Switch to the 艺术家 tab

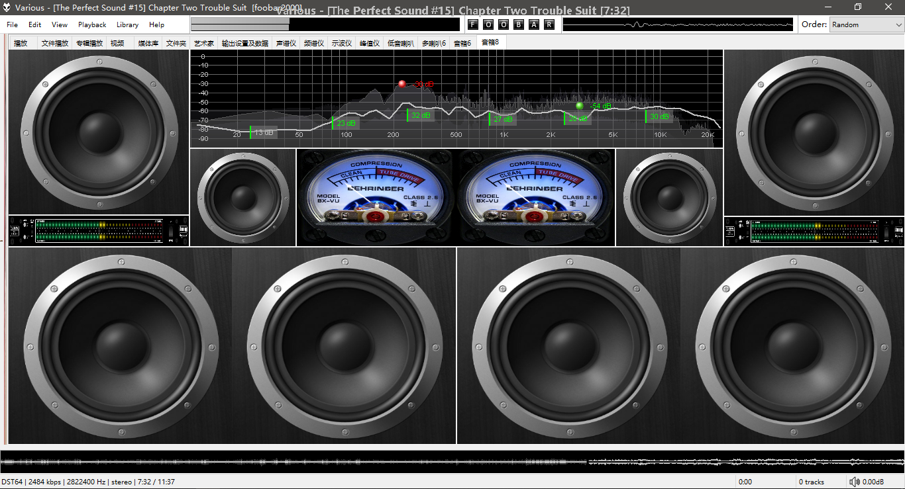coord(204,43)
